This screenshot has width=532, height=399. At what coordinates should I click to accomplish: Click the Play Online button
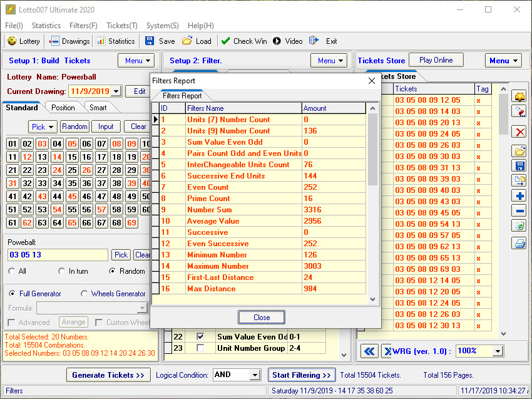(x=436, y=60)
